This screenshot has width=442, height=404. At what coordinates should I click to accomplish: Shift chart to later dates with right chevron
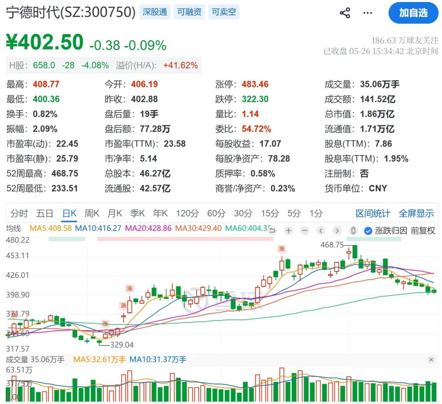(x=337, y=230)
